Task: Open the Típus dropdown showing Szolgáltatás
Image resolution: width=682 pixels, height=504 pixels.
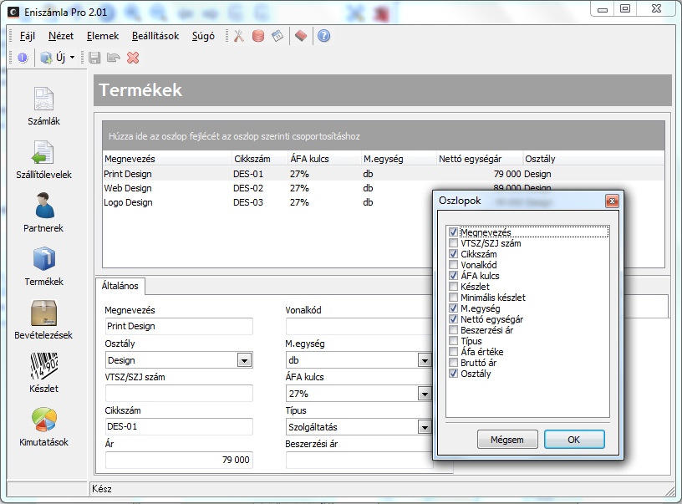Action: [x=425, y=427]
